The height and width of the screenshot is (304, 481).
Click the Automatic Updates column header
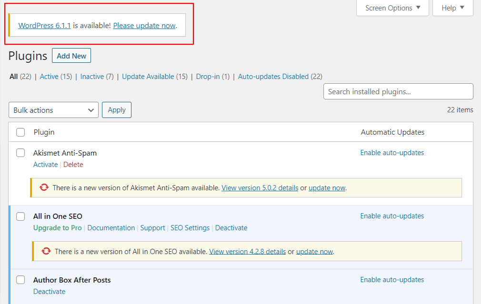pos(392,132)
